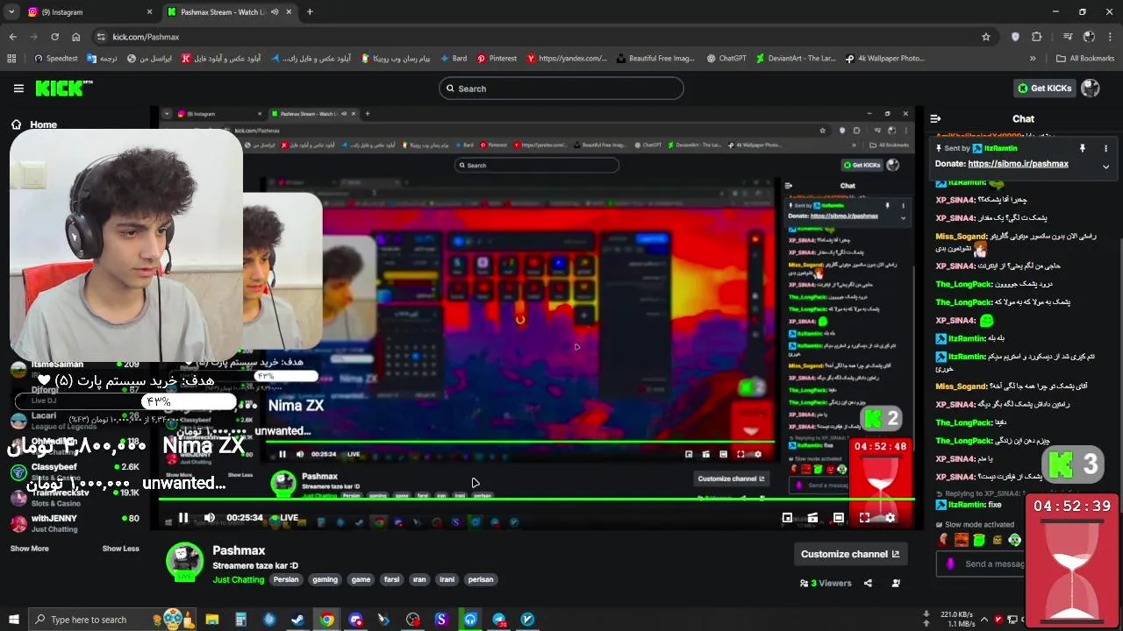Viewport: 1123px width, 631px height.
Task: Collapse the list with Show Less
Action: point(120,549)
